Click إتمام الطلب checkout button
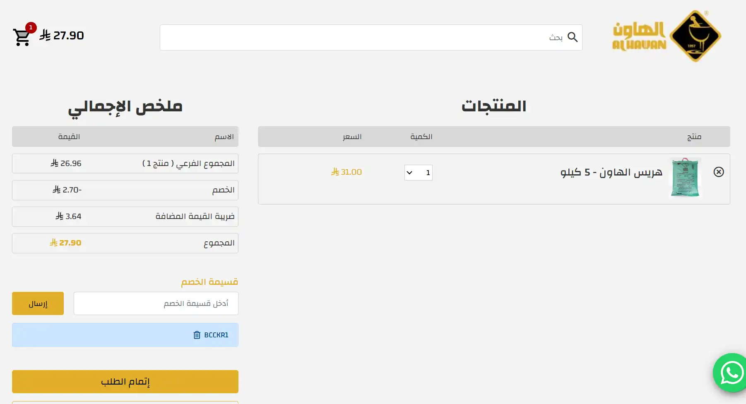Viewport: 746px width, 404px height. click(x=125, y=382)
